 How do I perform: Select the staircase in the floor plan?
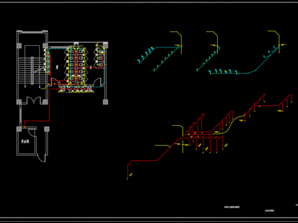point(32,71)
